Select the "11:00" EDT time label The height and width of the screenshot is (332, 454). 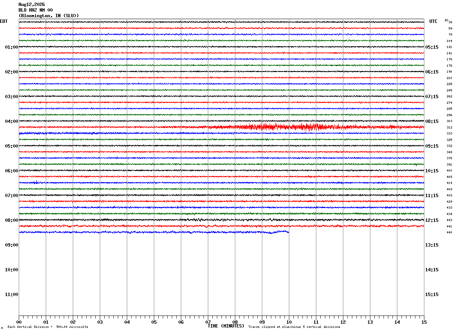(x=12, y=295)
